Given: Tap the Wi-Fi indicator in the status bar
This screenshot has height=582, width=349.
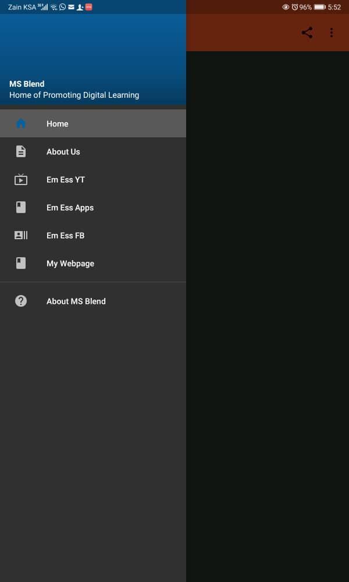Looking at the screenshot, I should (x=54, y=6).
